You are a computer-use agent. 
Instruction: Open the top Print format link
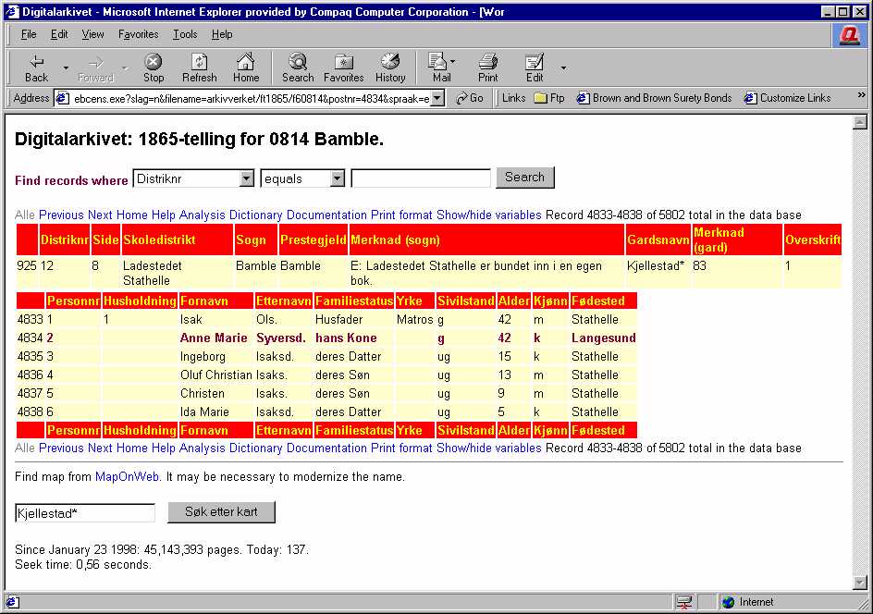click(x=401, y=215)
